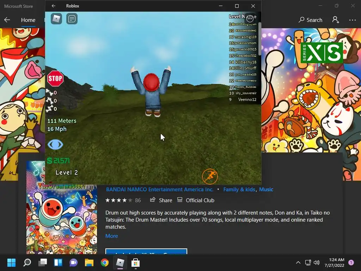The image size is (361, 271).
Task: Open Widgets from the taskbar
Action: [58, 263]
